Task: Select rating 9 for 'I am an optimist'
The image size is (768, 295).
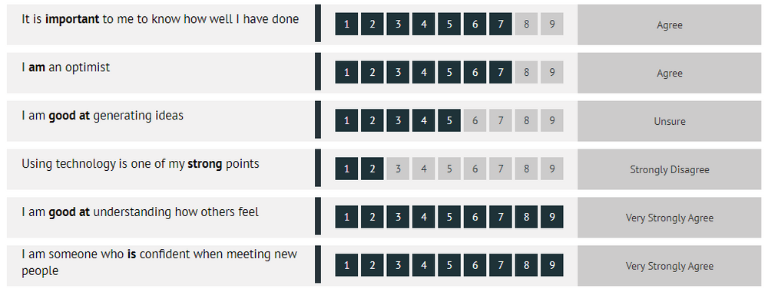Action: pos(552,72)
